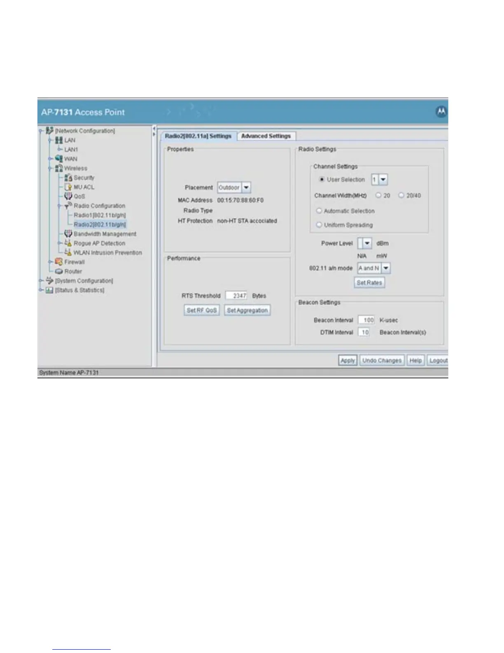Click the Router device icon

[59, 271]
